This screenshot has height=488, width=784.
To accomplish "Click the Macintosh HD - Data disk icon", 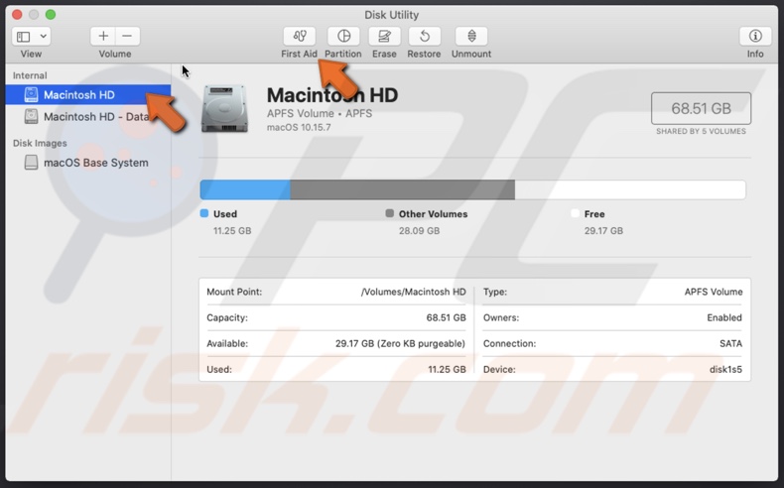I will tap(31, 116).
